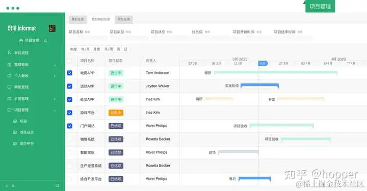
Task: Expand the 个人看板 chevron
Action: coord(55,76)
